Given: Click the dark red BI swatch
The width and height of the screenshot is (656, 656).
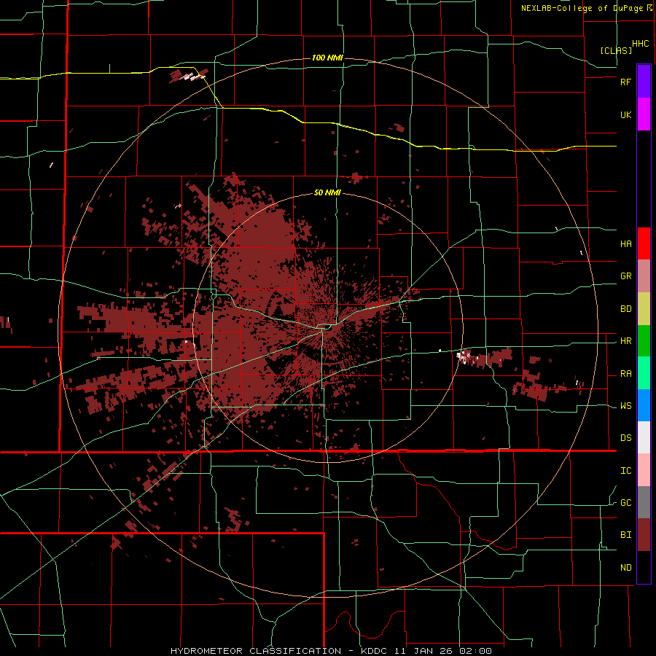Looking at the screenshot, I should [x=644, y=535].
